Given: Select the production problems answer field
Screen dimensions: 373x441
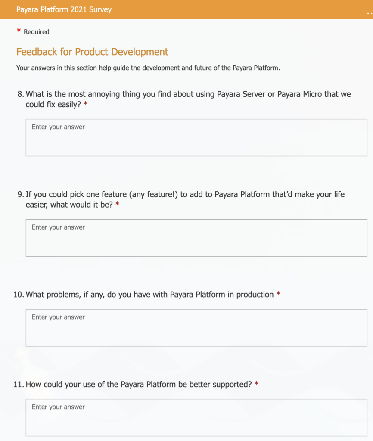Looking at the screenshot, I should coord(196,328).
